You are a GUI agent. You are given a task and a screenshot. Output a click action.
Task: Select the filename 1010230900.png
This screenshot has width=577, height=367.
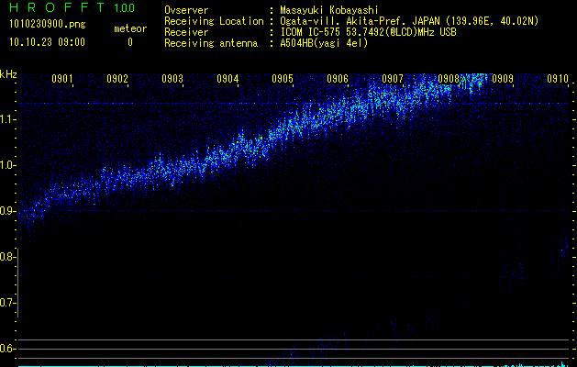point(48,24)
